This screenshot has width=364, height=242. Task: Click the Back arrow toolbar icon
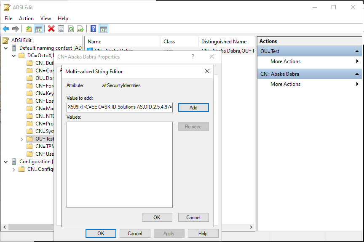click(6, 29)
